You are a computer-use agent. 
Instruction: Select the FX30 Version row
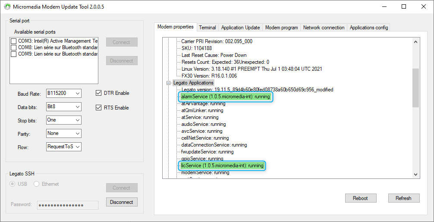coord(209,76)
